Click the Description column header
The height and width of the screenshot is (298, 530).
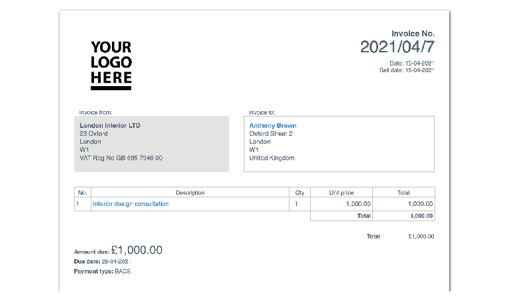(x=190, y=193)
